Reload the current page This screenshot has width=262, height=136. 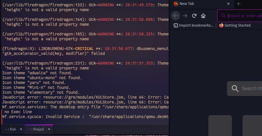194,16
